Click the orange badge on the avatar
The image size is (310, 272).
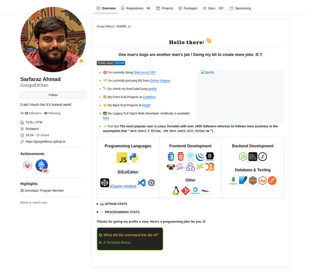tap(81, 61)
